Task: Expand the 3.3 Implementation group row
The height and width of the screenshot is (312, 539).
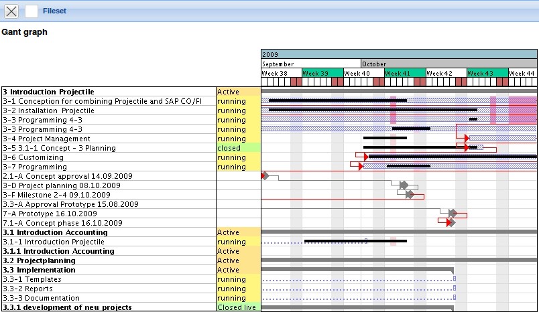Action: point(38,270)
